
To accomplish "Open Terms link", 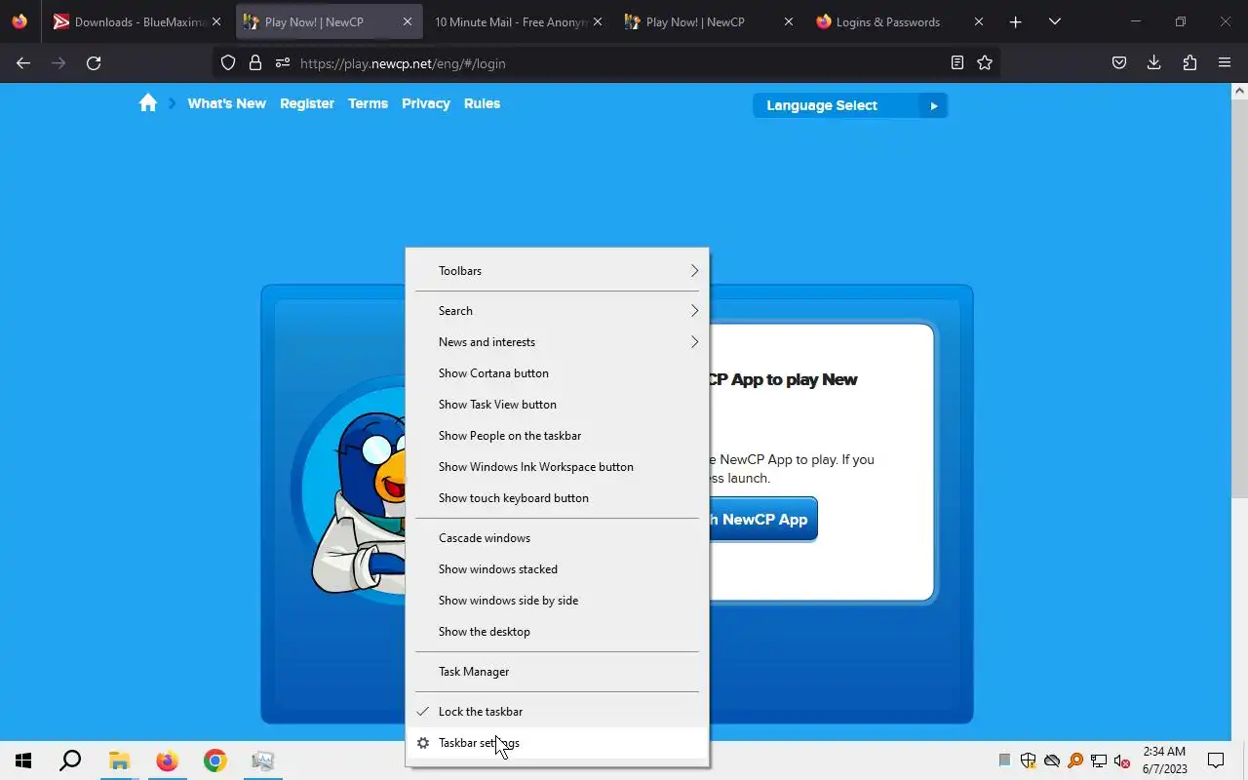I will (x=368, y=103).
